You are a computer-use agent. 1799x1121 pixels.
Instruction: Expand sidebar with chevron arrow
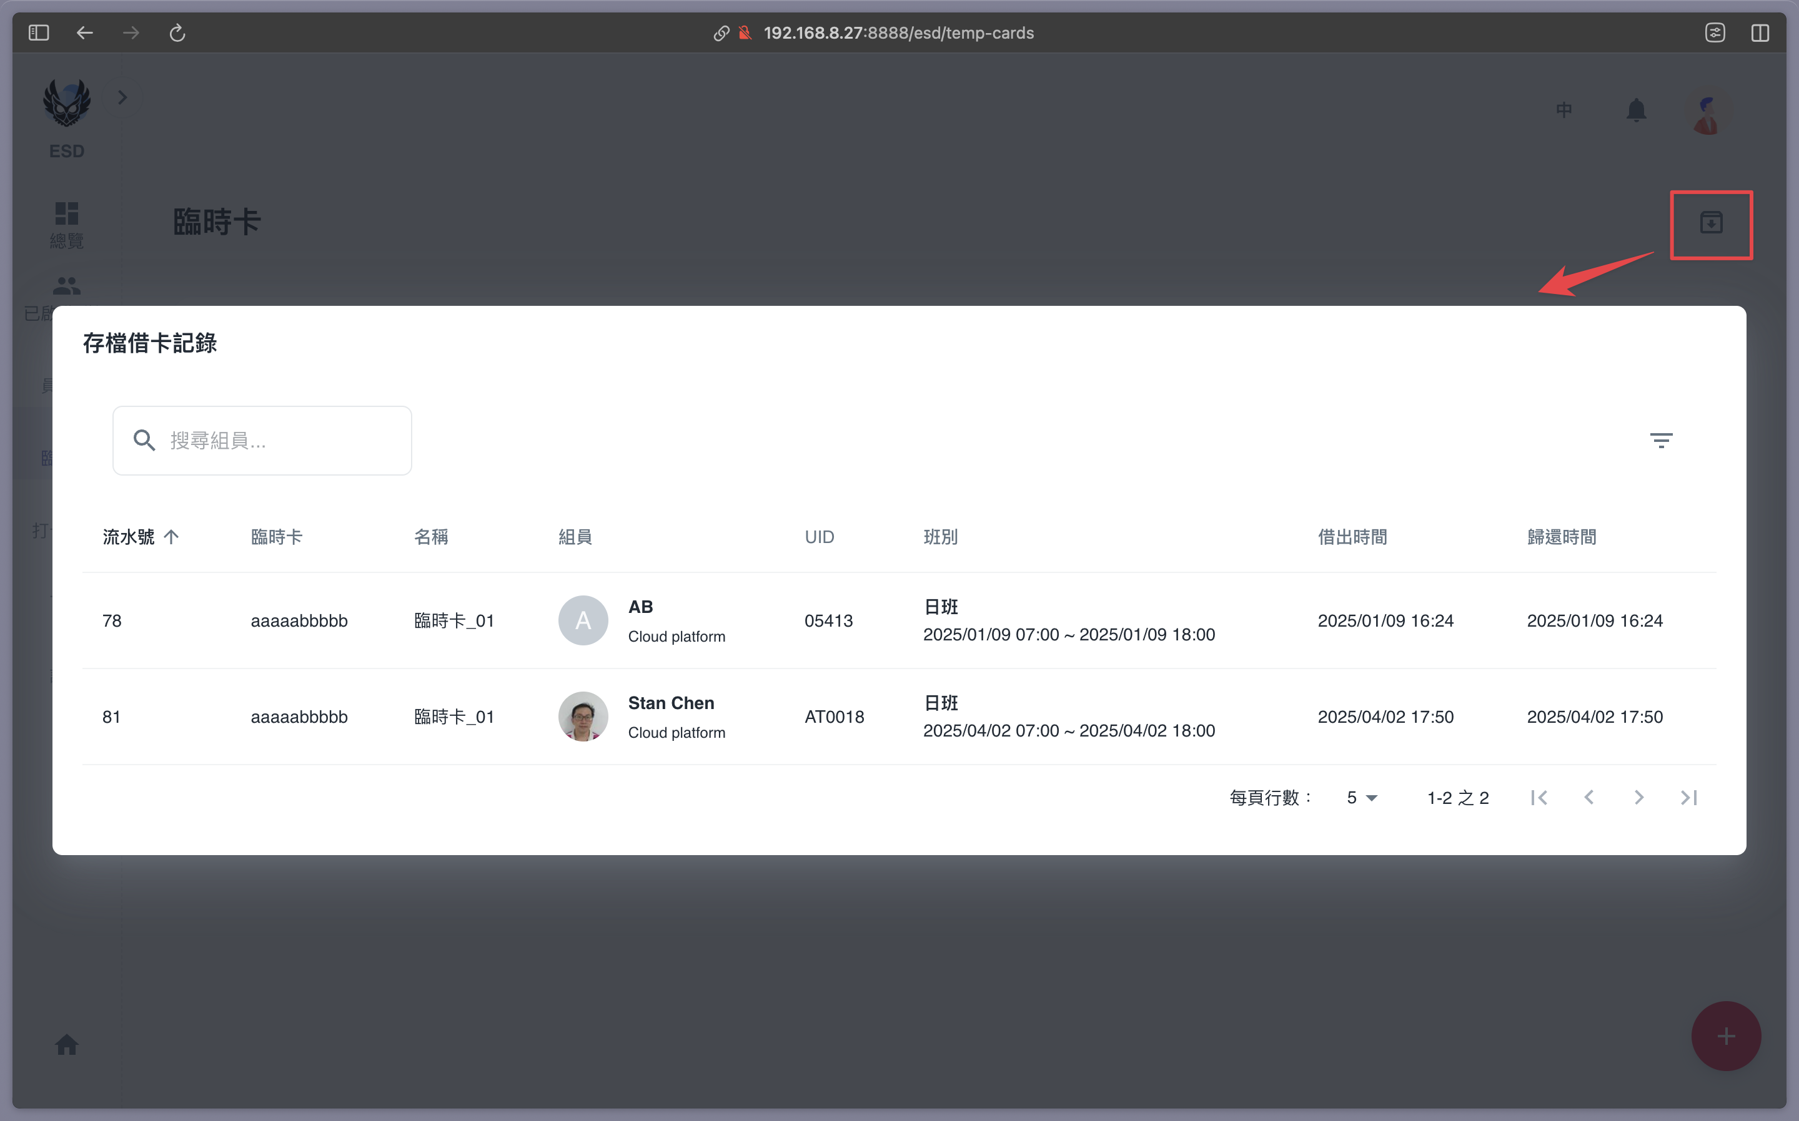[122, 97]
